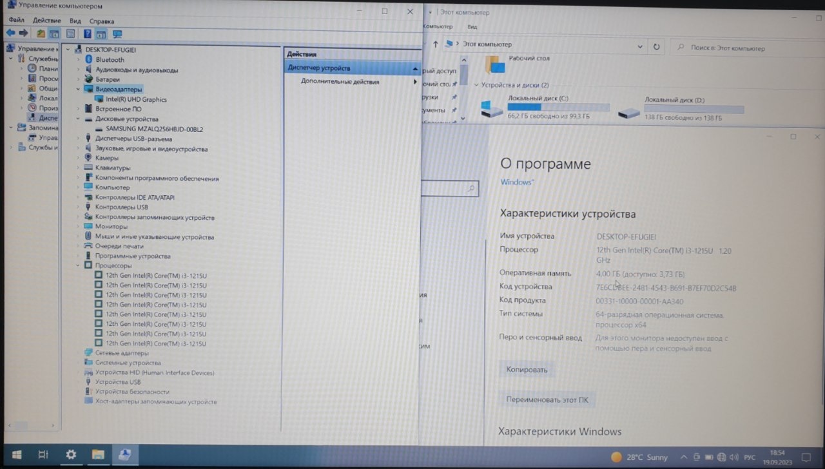825x469 pixels.
Task: Click the Properties toolbar icon in Computer Management
Action: click(70, 33)
